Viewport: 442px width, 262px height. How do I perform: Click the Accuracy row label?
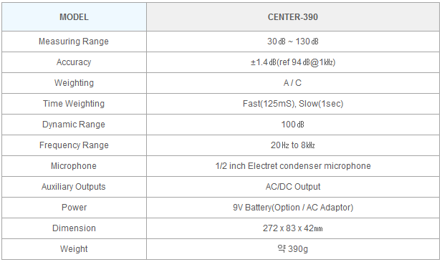tap(74, 62)
